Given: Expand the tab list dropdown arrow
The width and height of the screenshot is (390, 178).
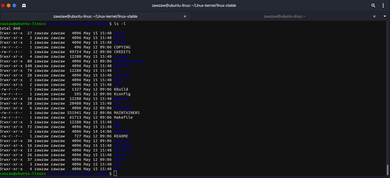Looking at the screenshot, I should click(385, 16).
